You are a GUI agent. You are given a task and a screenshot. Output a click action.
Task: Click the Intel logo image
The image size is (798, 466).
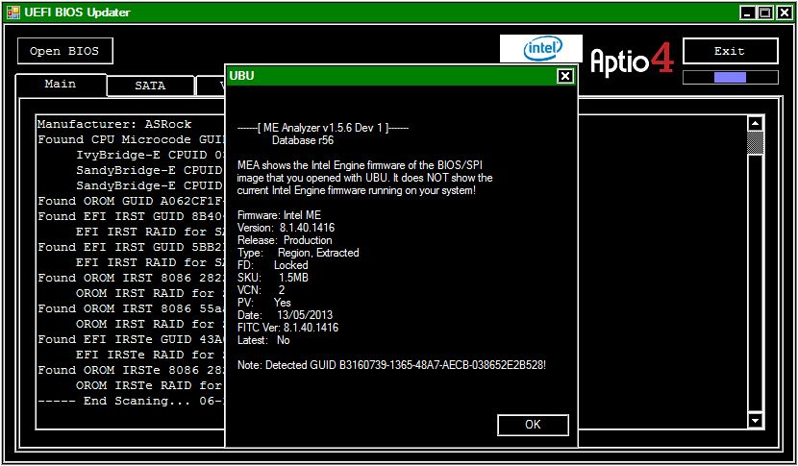pos(541,49)
